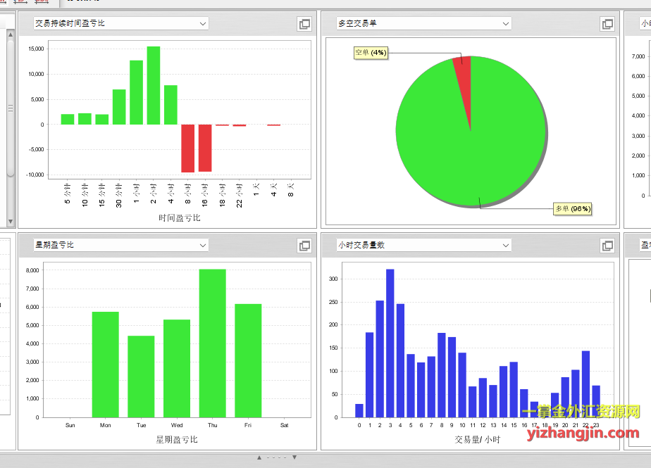
Task: Click the 15,000 value on the duration chart axis
Action: pyautogui.click(x=36, y=49)
